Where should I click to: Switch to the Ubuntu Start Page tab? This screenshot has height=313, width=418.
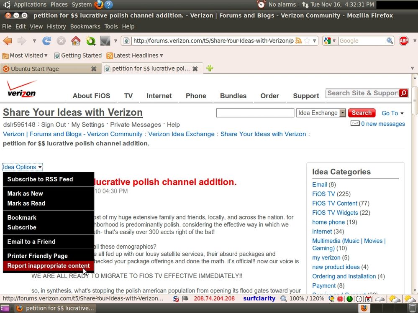click(x=51, y=69)
